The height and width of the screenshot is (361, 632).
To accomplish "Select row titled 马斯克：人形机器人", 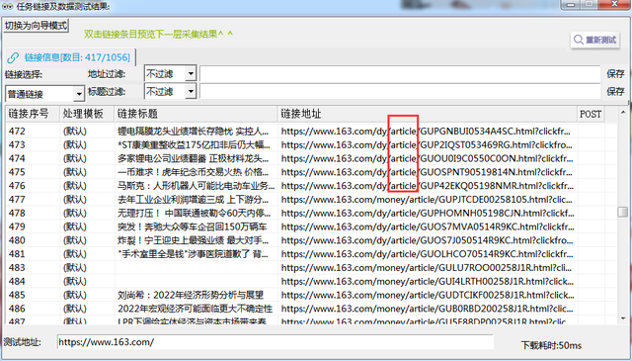I will tap(305, 186).
